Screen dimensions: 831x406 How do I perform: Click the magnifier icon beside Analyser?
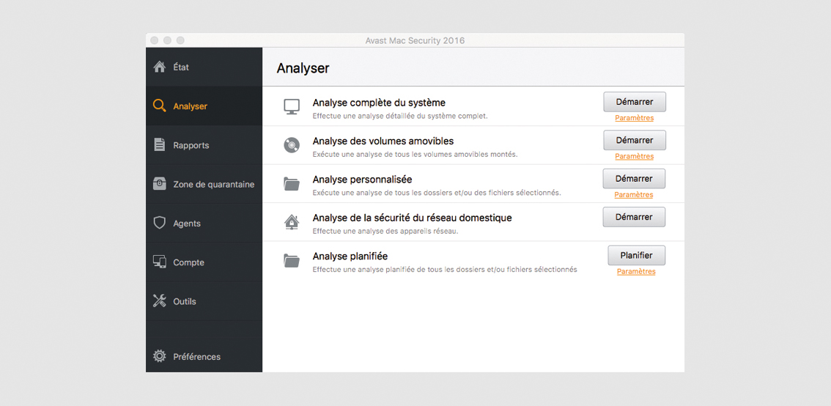[160, 106]
